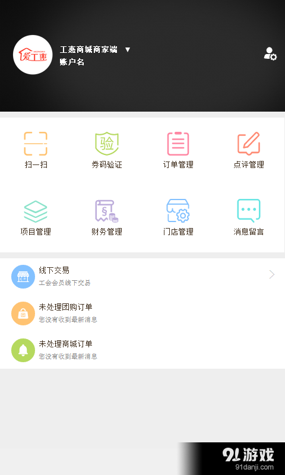Open 项目管理 layers icon

[36, 211]
